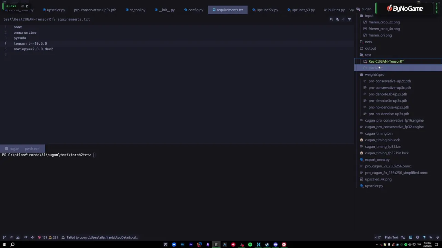The height and width of the screenshot is (248, 442).
Task: Open the upcunet_v3.py tab
Action: (300, 10)
